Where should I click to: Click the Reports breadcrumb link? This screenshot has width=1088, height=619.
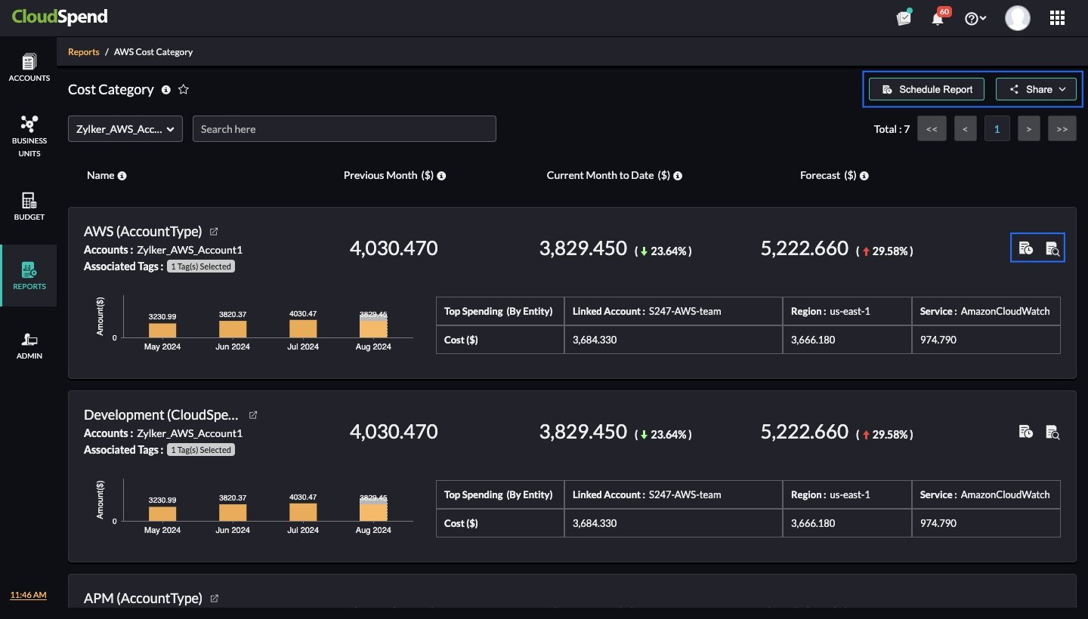coord(84,52)
